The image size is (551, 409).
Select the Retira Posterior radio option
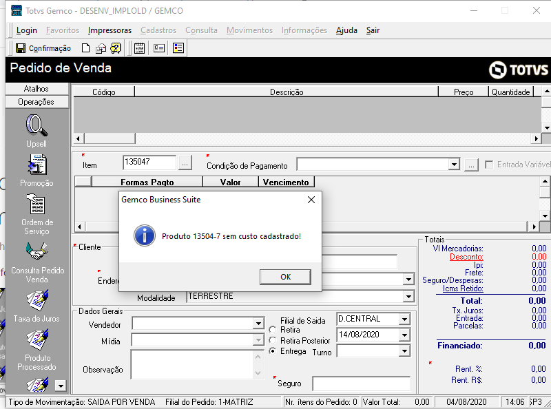pos(272,340)
